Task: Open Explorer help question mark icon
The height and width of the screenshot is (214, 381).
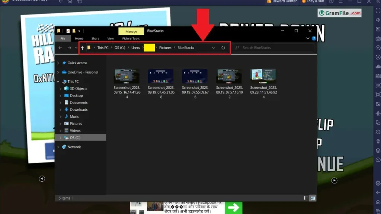Action: 314,38
